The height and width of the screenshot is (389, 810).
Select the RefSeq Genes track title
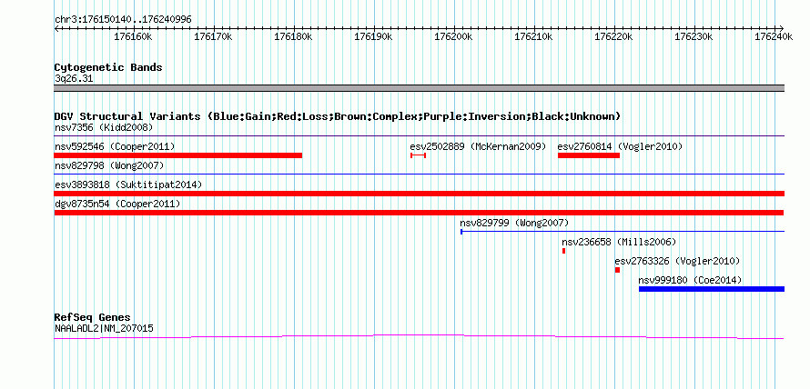pyautogui.click(x=93, y=317)
